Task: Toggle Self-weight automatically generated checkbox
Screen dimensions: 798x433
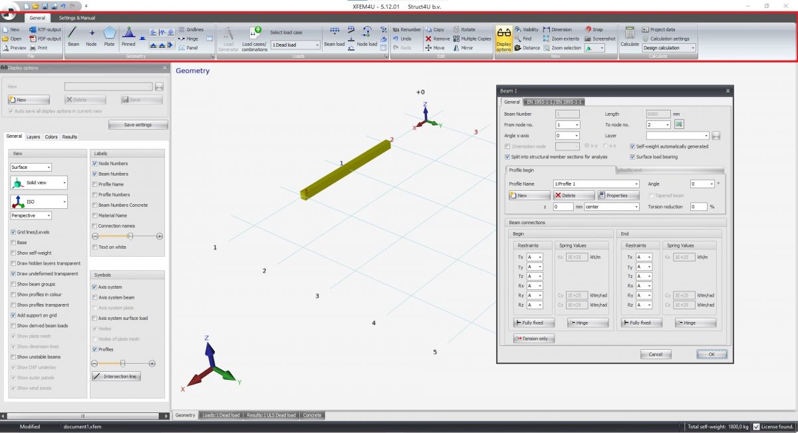Action: pyautogui.click(x=632, y=146)
